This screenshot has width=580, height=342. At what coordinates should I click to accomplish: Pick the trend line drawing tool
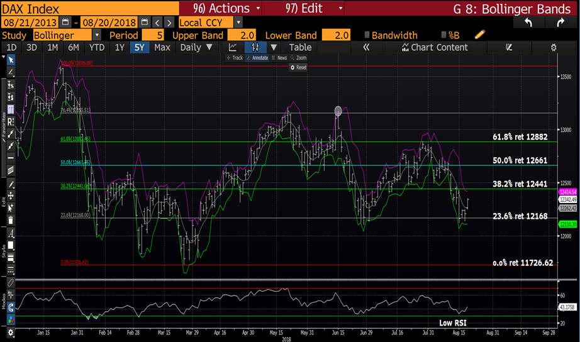tap(11, 72)
